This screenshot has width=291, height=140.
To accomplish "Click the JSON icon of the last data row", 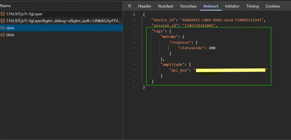I will 3,35.
